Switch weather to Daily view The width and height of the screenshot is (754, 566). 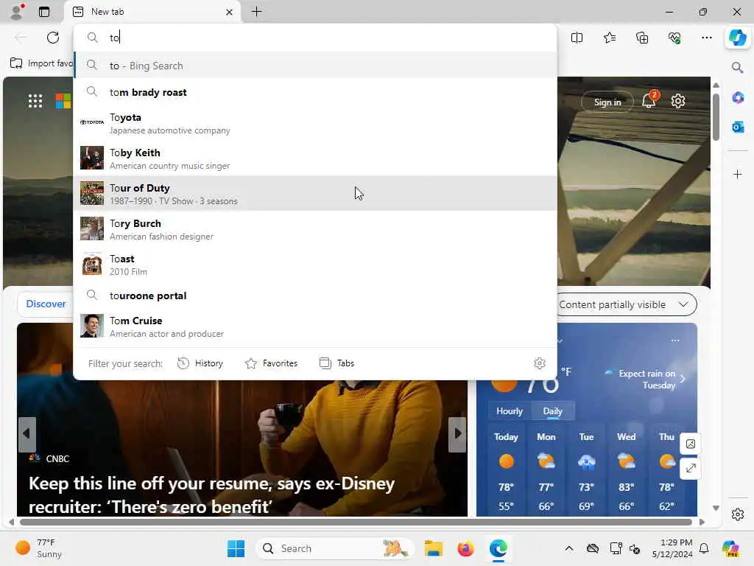click(x=552, y=411)
